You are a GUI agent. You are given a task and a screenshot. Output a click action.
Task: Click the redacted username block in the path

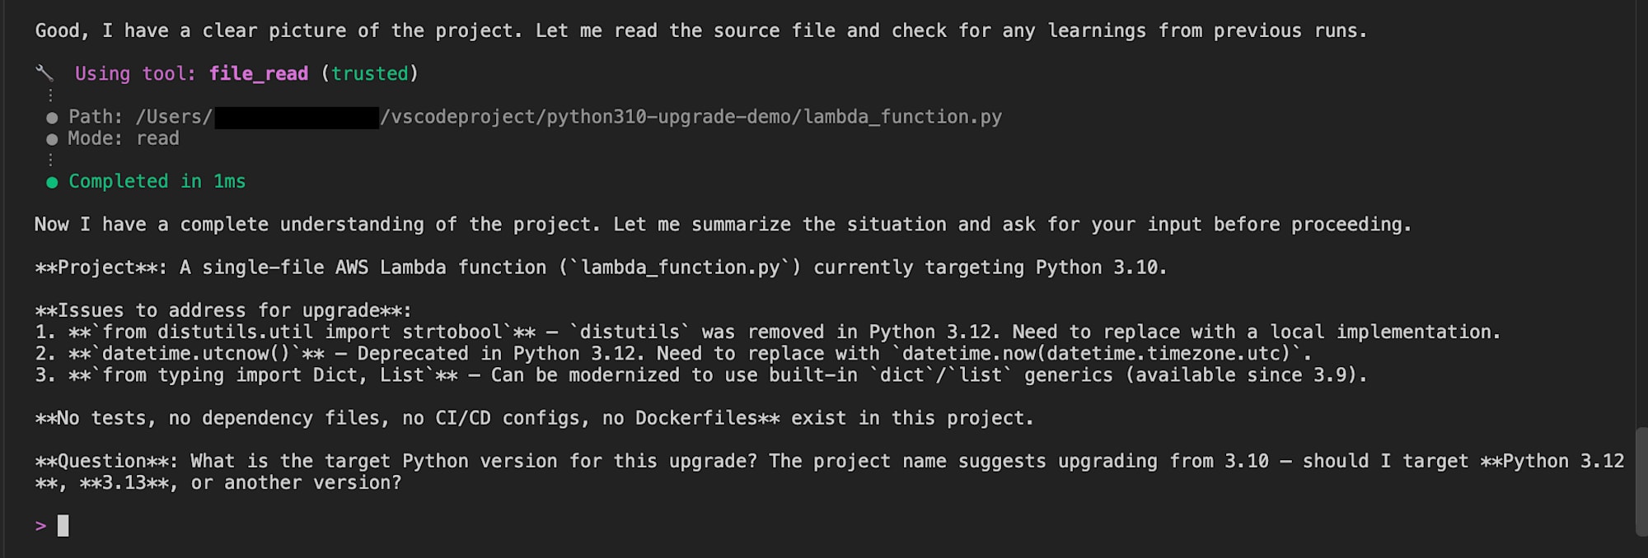297,118
